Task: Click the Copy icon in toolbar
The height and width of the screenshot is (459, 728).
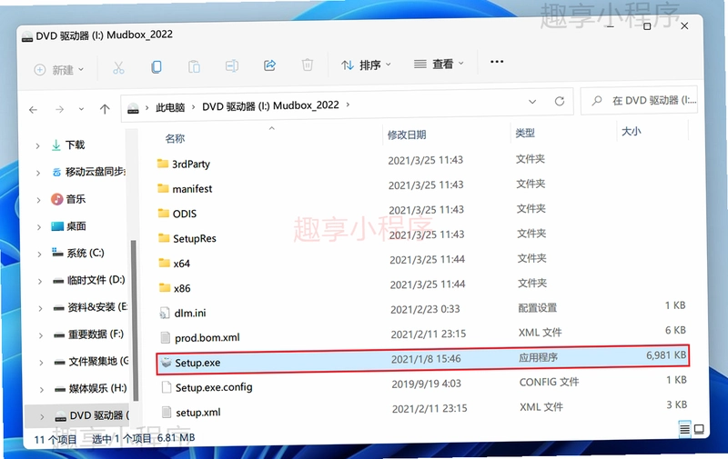Action: [157, 67]
